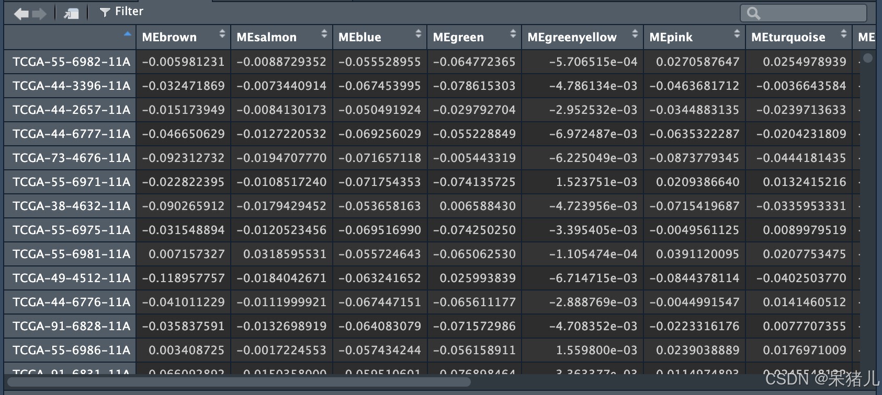882x395 pixels.
Task: Select row TCGA-44-2657-11A
Action: [x=71, y=110]
